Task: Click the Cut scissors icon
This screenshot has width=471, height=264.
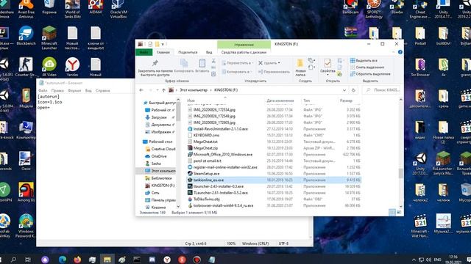Action: 213,61
